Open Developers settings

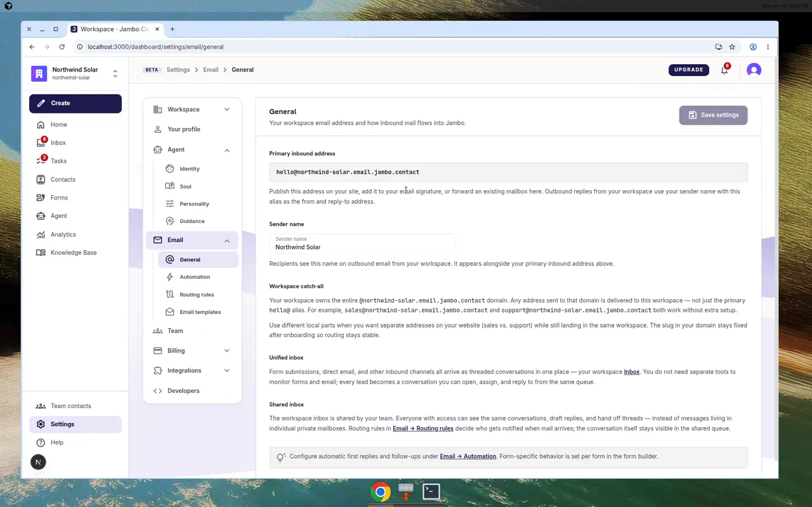click(x=192, y=391)
